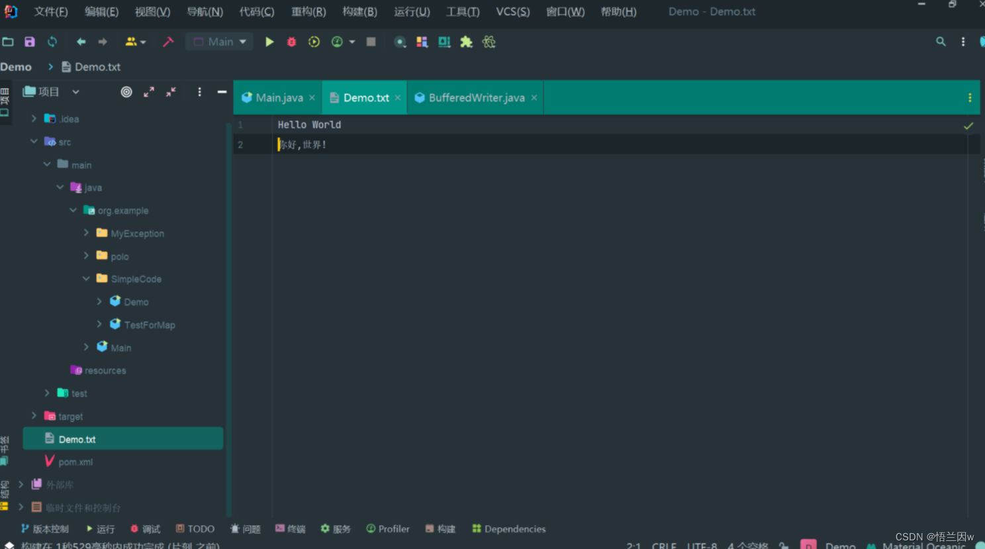
Task: Expand the target folder
Action: (34, 416)
